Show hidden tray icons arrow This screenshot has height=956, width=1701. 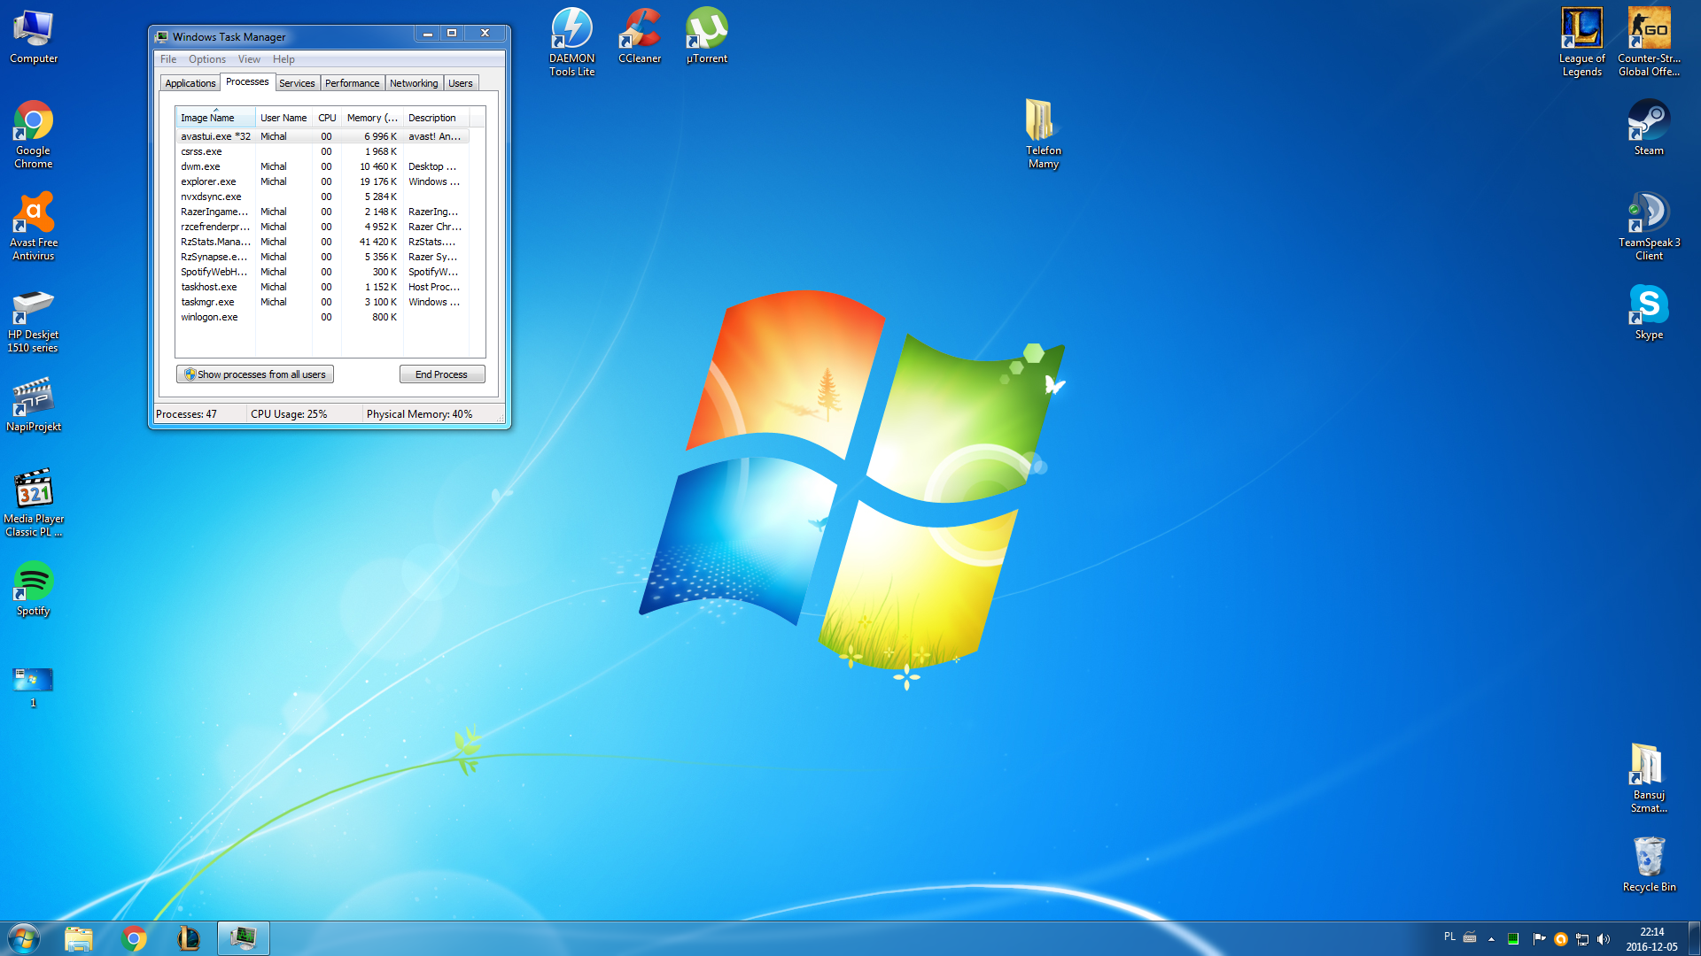(x=1492, y=939)
